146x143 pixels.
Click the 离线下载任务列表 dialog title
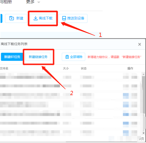pyautogui.click(x=14, y=44)
